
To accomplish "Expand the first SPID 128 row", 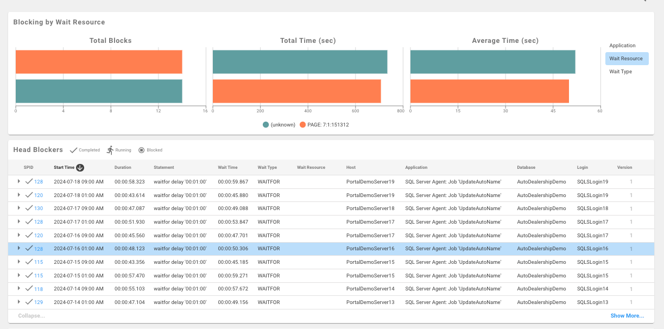I will pos(20,181).
